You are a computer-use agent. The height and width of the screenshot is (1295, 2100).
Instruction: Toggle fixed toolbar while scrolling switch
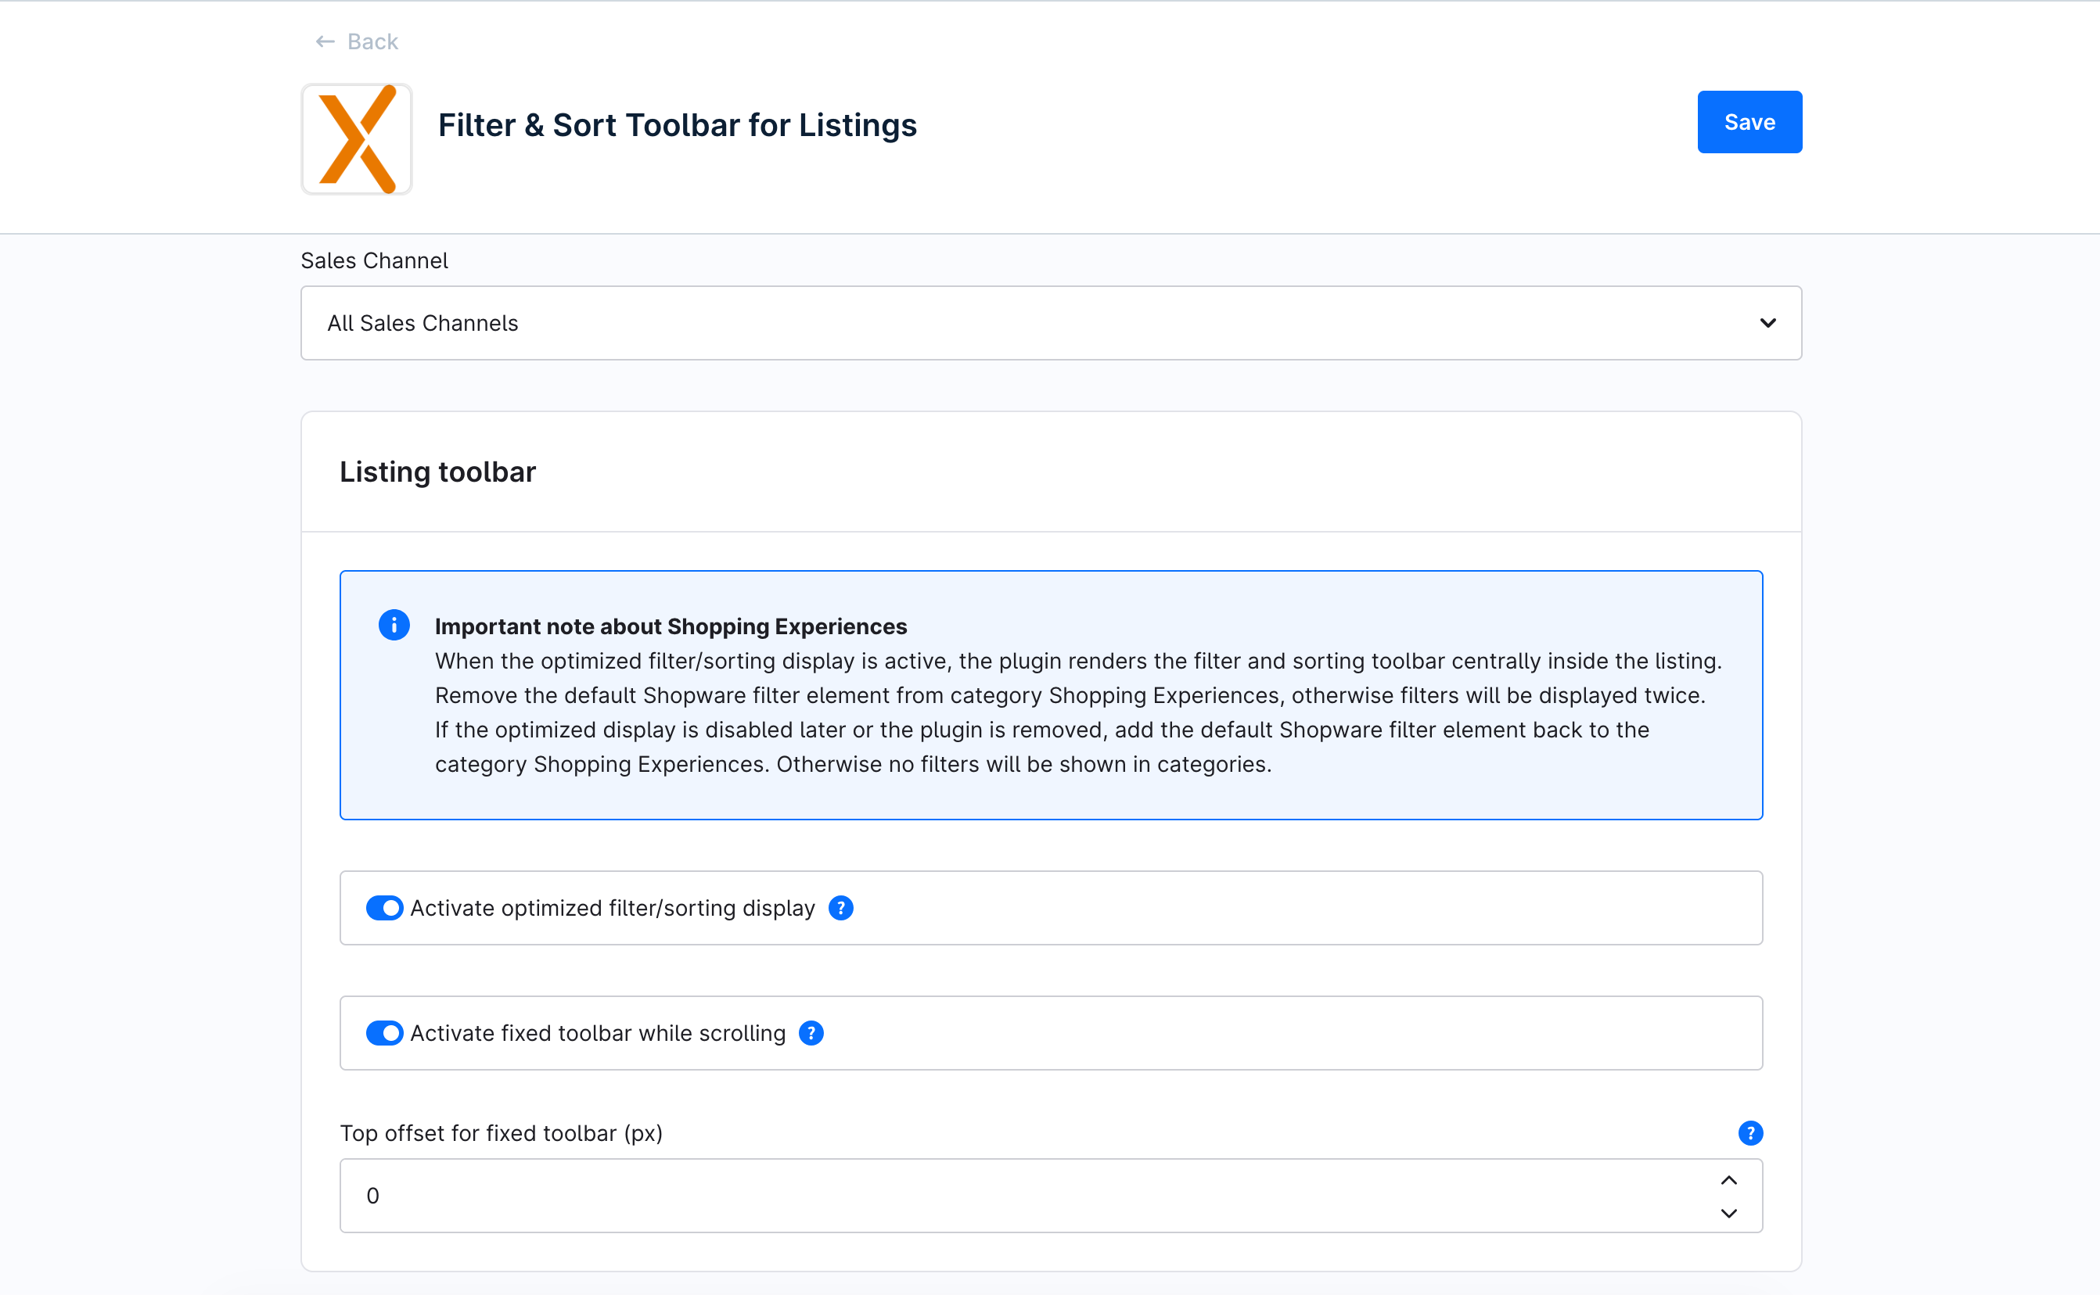pyautogui.click(x=385, y=1033)
